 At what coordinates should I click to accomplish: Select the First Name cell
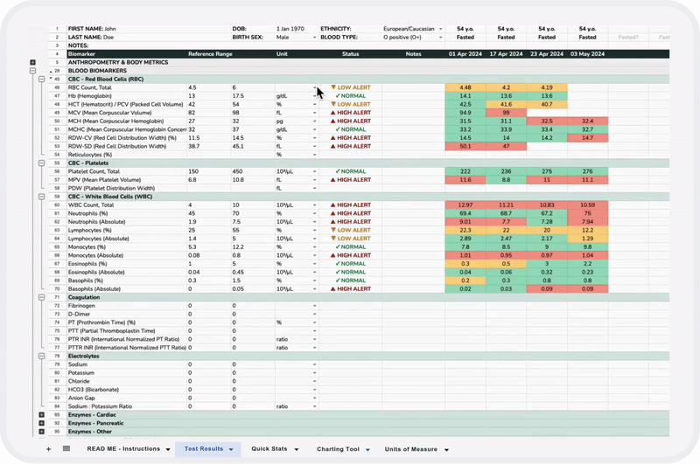149,29
